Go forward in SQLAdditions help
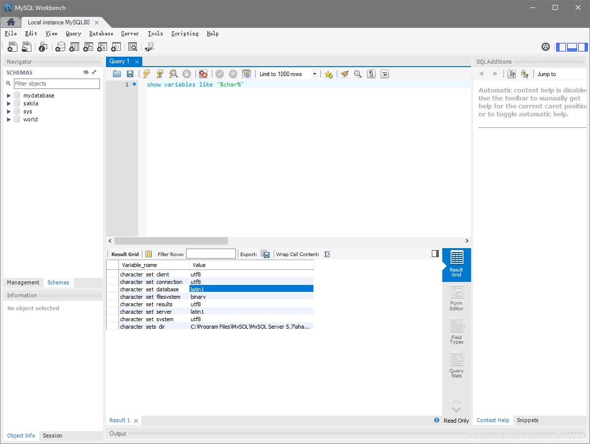This screenshot has width=590, height=444. click(495, 74)
